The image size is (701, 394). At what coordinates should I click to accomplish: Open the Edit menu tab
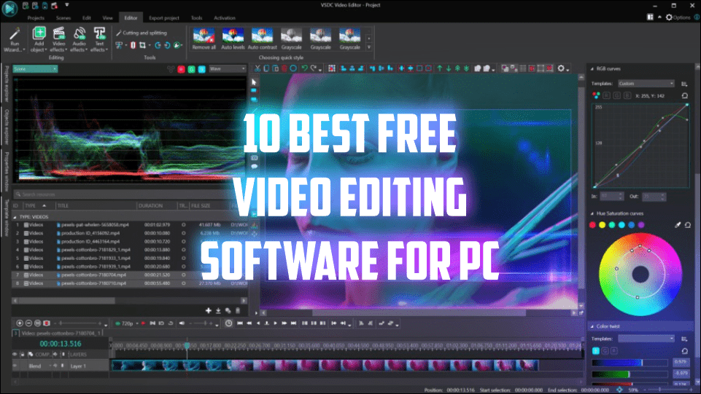(x=87, y=18)
